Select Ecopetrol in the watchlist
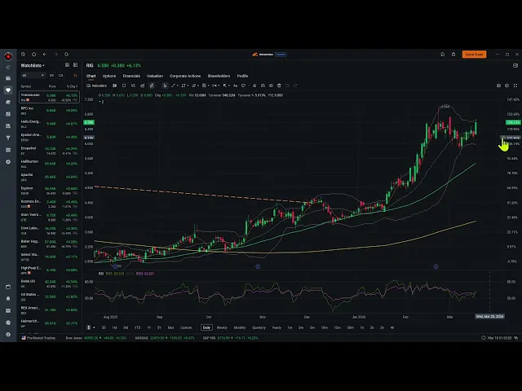This screenshot has height=391, width=522. 49,150
